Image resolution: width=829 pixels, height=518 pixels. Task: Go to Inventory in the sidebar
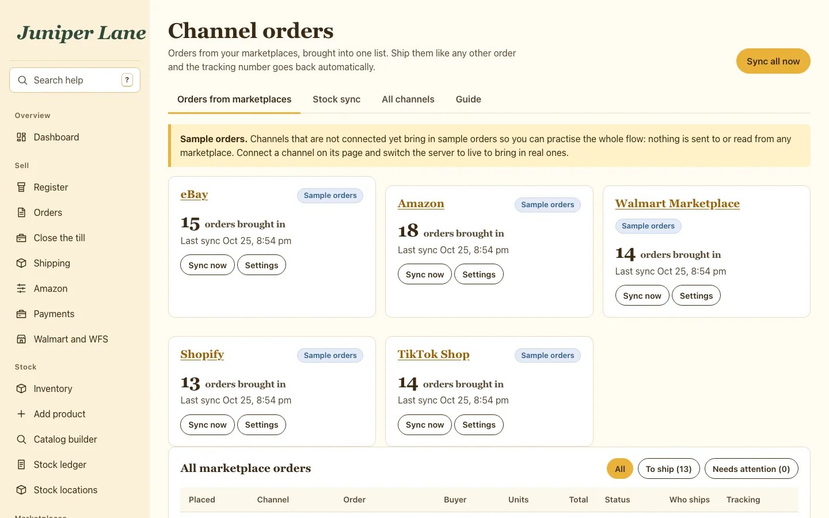pyautogui.click(x=75, y=389)
